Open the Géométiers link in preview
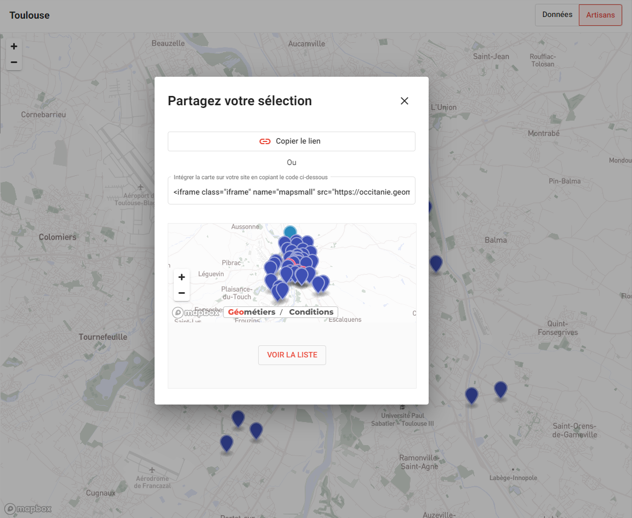Viewport: 632px width, 518px height. [252, 312]
